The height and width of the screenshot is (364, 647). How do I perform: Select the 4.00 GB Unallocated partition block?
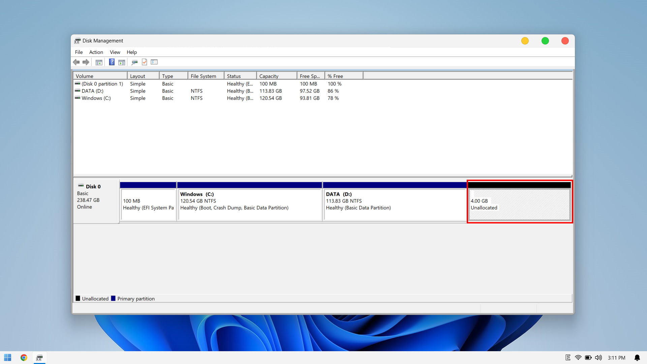pyautogui.click(x=519, y=204)
